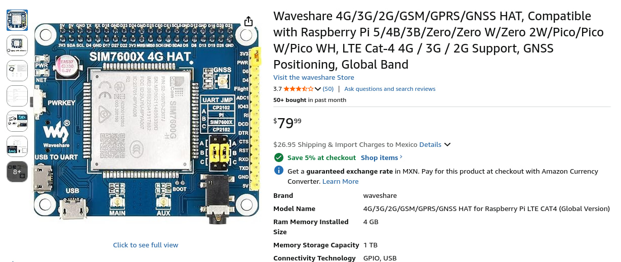View the third product image thumbnail
This screenshot has width=621, height=262.
pos(17,70)
